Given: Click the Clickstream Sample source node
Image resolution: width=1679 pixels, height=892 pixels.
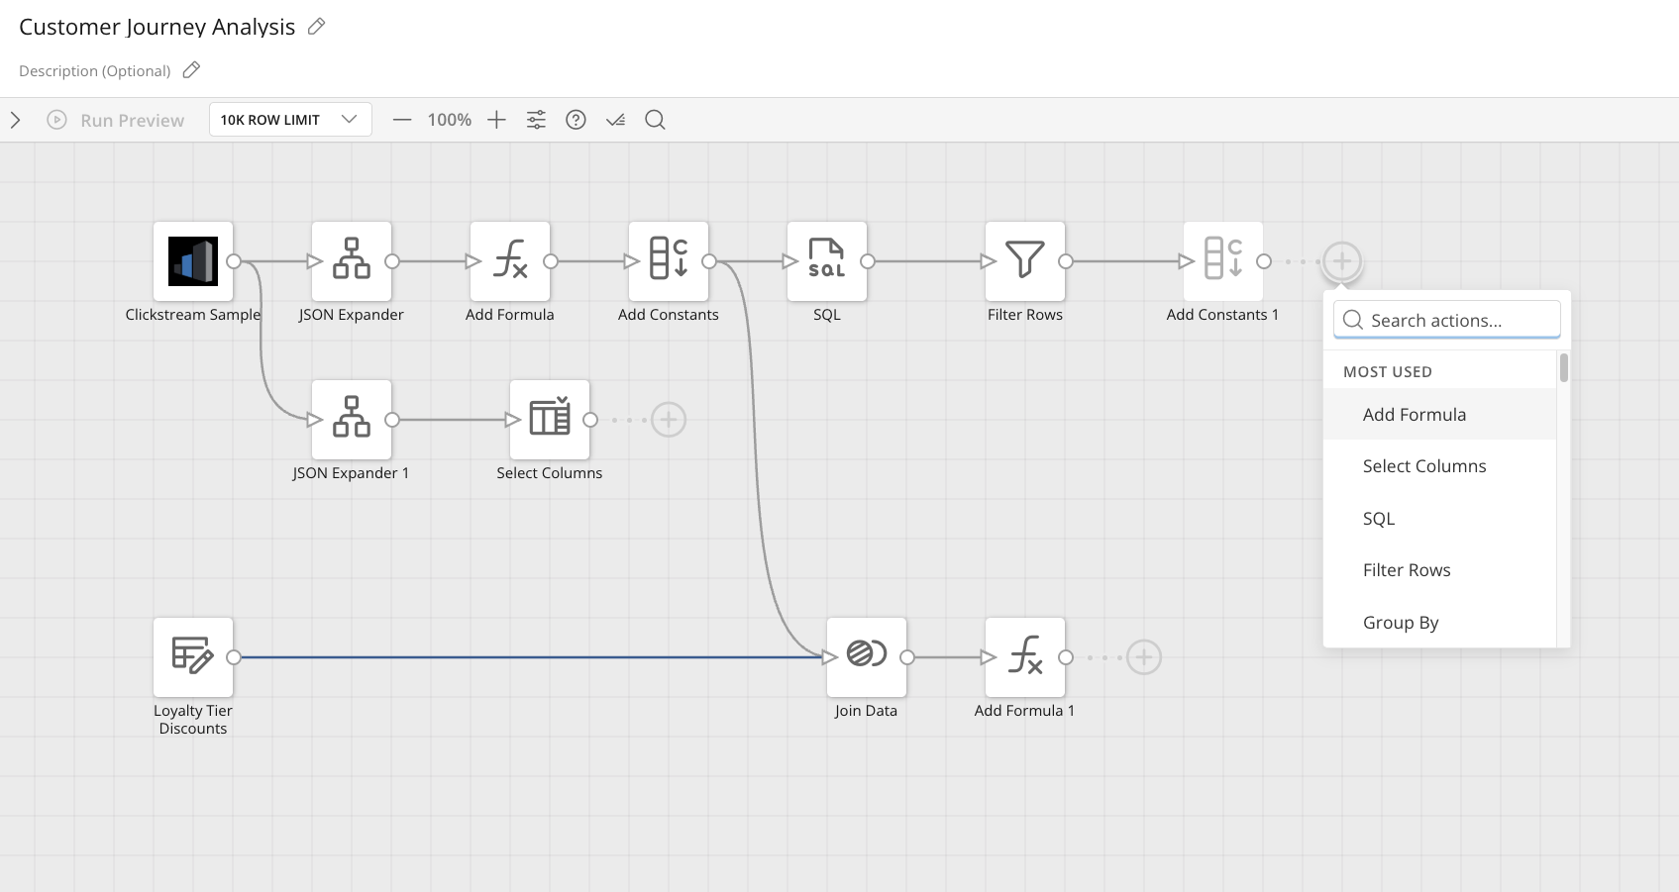Looking at the screenshot, I should point(193,261).
